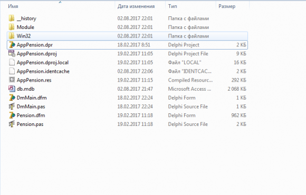Select the DmMain.pas source file icon

pos(12,106)
